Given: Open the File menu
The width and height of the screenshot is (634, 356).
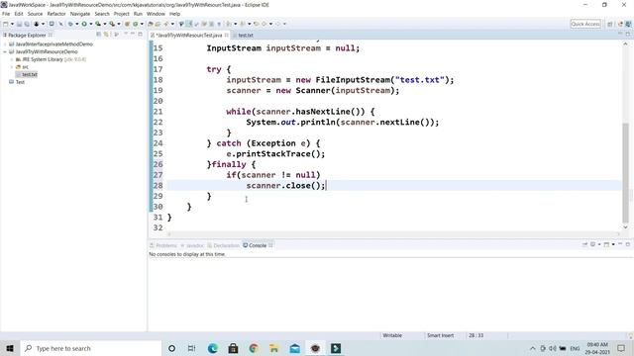Looking at the screenshot, I should tap(6, 14).
